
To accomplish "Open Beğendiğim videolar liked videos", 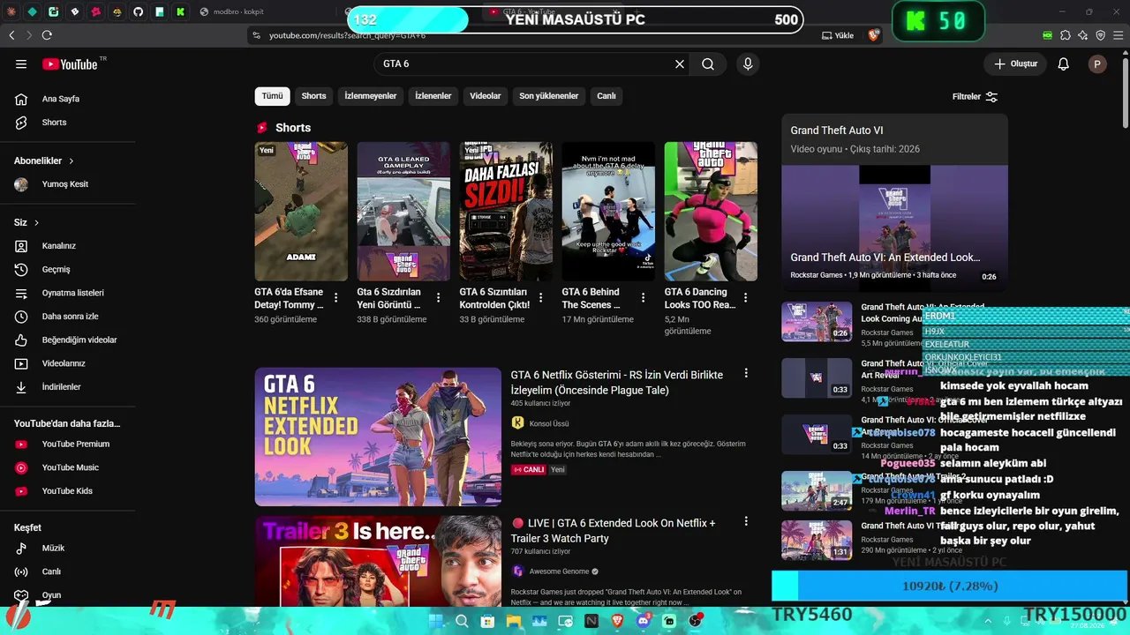I will [x=67, y=340].
